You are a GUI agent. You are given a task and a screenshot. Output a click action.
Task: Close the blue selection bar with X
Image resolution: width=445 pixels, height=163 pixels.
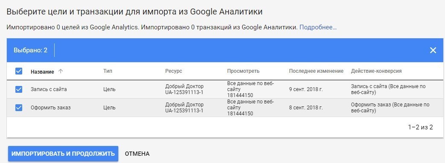pyautogui.click(x=433, y=50)
